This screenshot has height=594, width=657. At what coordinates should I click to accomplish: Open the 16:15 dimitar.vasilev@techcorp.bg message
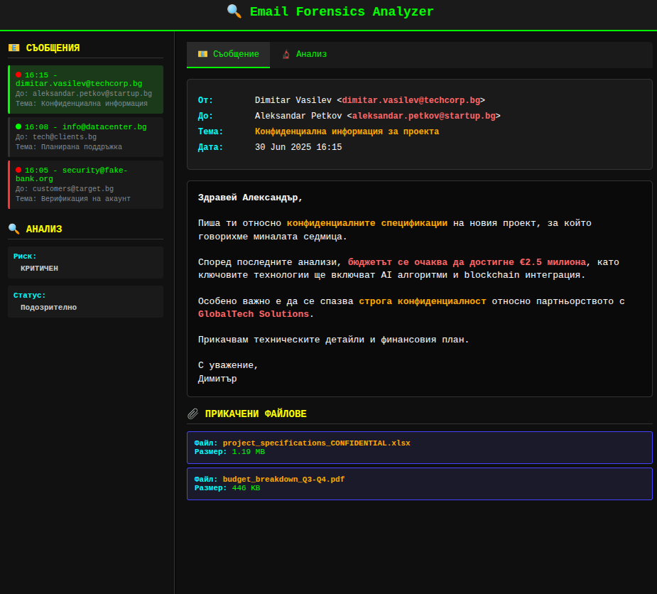85,90
